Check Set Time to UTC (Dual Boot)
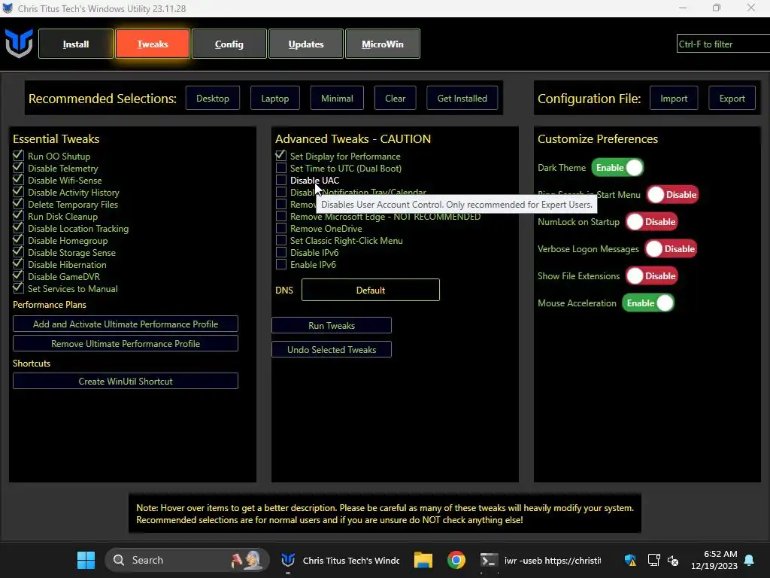This screenshot has height=578, width=770. 281,168
